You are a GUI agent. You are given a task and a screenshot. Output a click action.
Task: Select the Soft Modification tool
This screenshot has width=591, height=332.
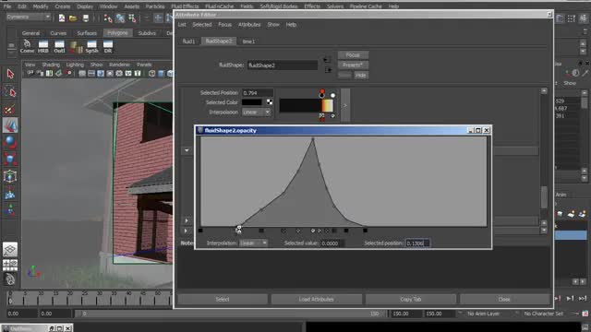click(10, 194)
